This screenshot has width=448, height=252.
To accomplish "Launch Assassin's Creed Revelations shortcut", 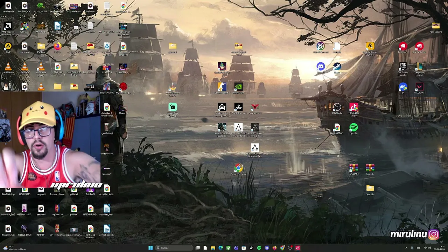I will pyautogui.click(x=222, y=130).
